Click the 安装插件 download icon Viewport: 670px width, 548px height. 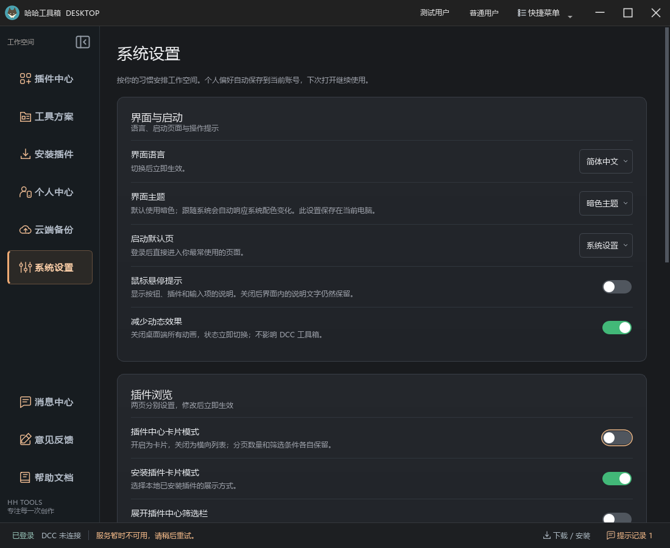(x=25, y=154)
